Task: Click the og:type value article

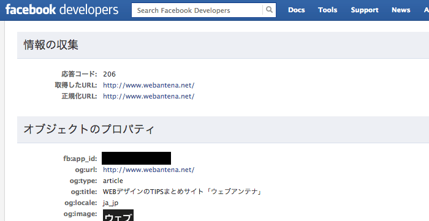Action: 113,181
